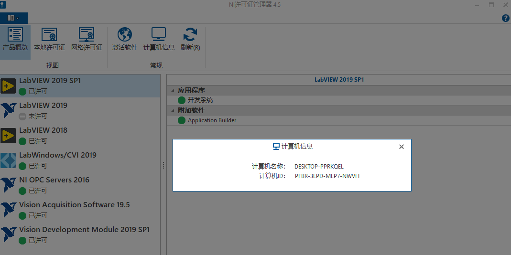Click green status dot under NI OPC Servers 2016
This screenshot has height=255, width=511.
[22, 191]
